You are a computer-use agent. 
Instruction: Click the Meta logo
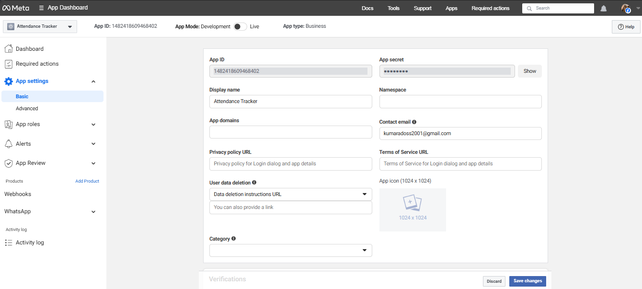[15, 7]
